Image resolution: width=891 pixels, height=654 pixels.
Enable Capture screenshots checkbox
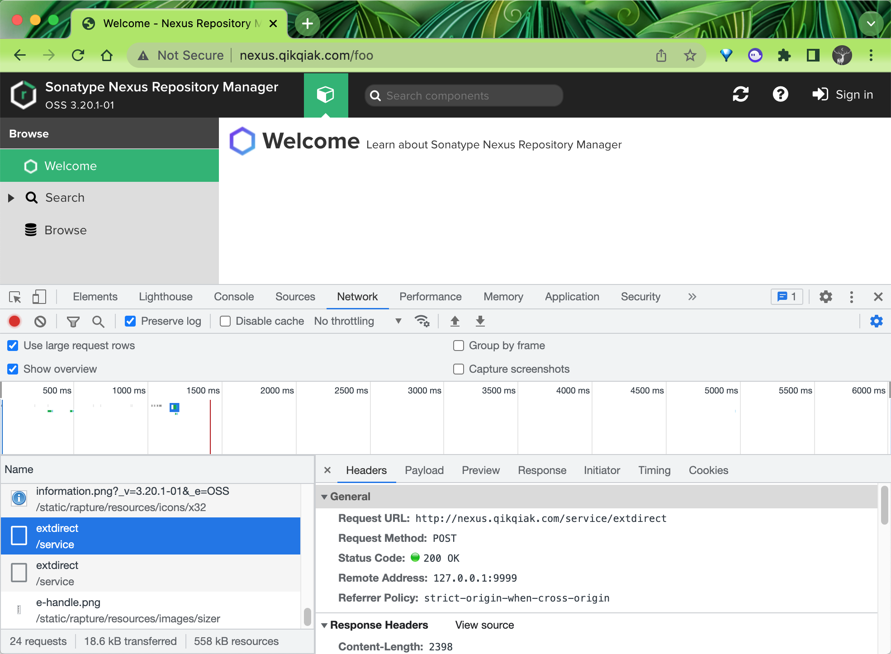[459, 369]
